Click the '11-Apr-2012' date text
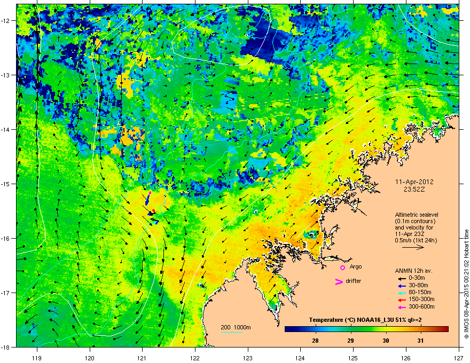Viewport: 470px width, 363px height. 414,182
